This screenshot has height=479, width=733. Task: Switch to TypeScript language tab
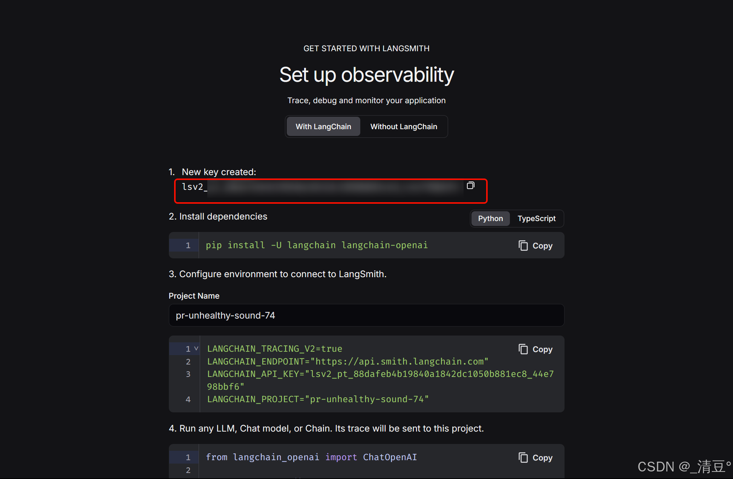pos(537,218)
